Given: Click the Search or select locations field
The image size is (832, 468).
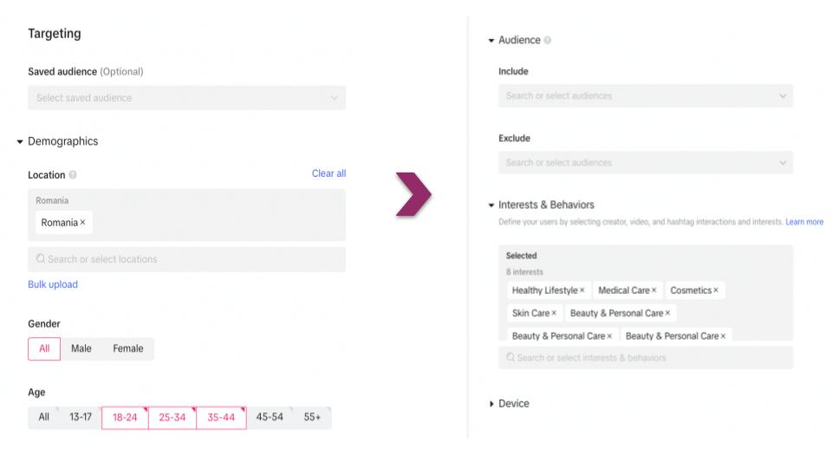Looking at the screenshot, I should coord(186,259).
